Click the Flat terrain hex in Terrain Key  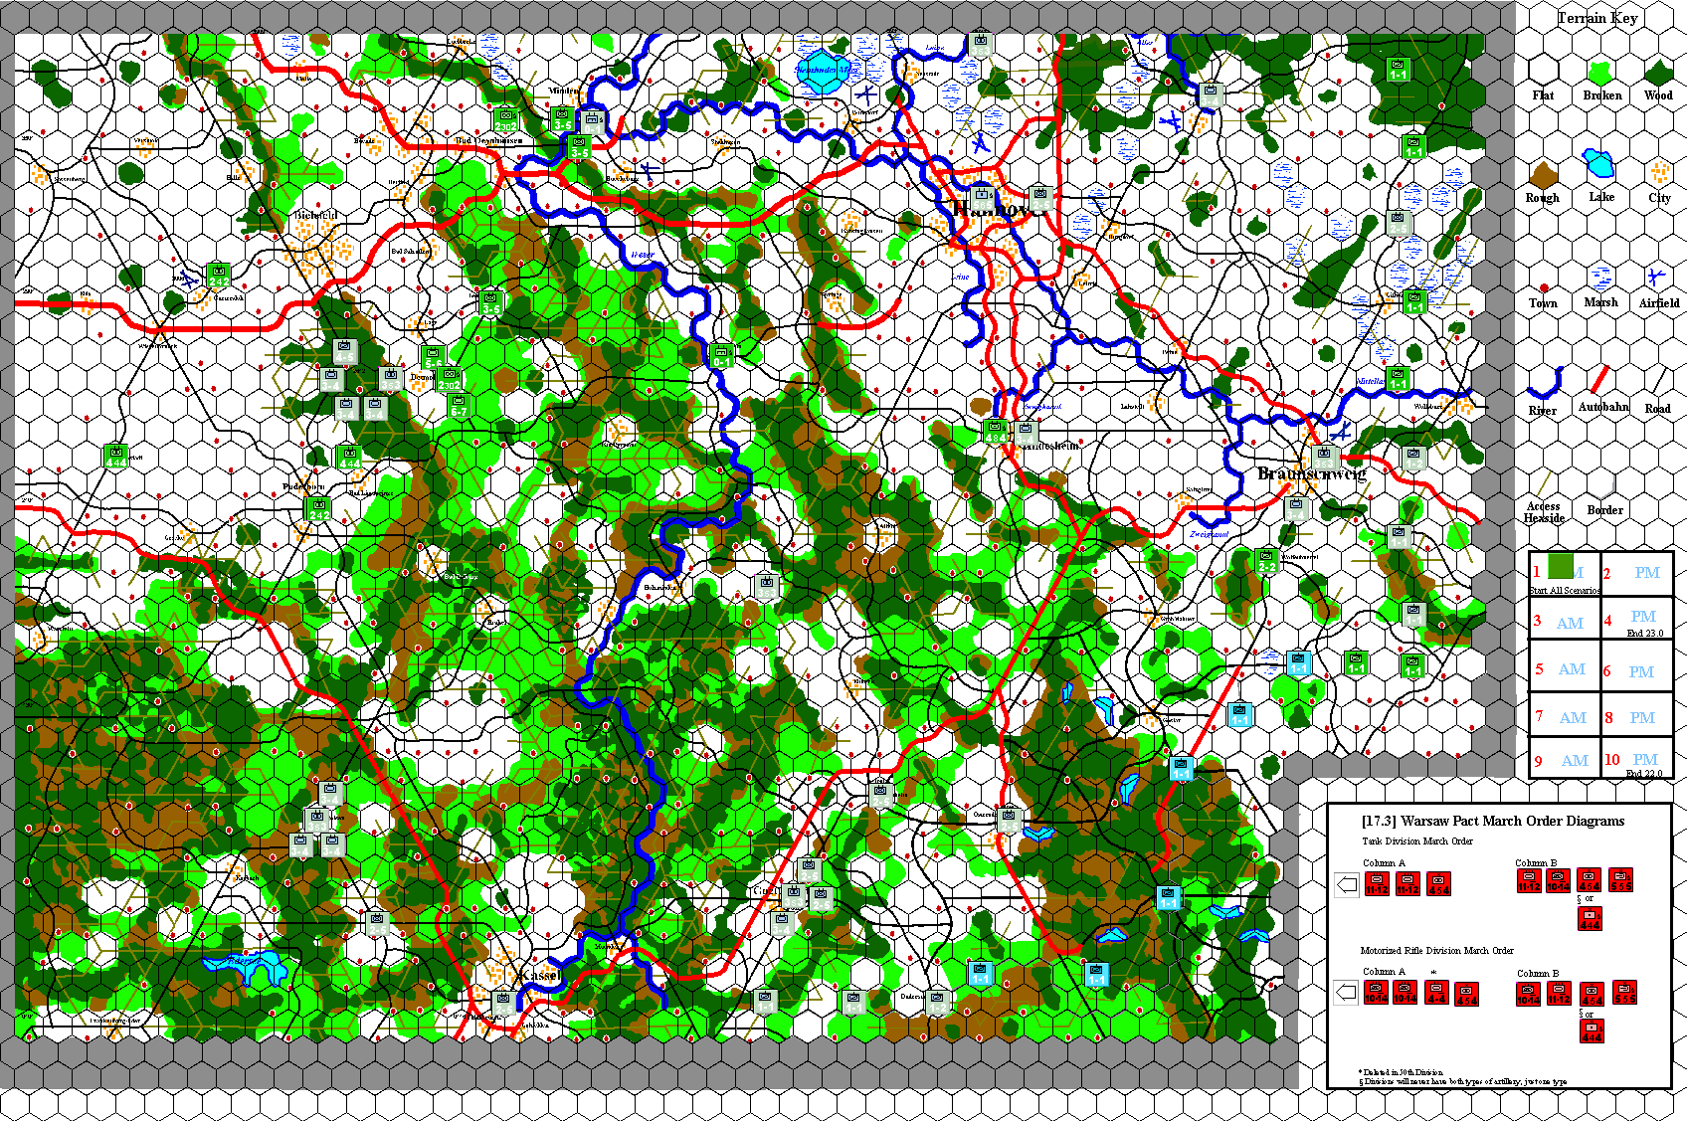pos(1543,70)
